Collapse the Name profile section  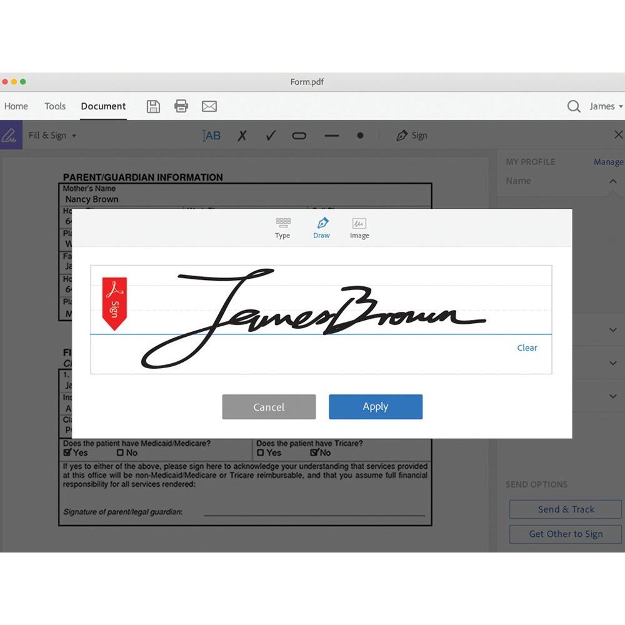pyautogui.click(x=612, y=181)
